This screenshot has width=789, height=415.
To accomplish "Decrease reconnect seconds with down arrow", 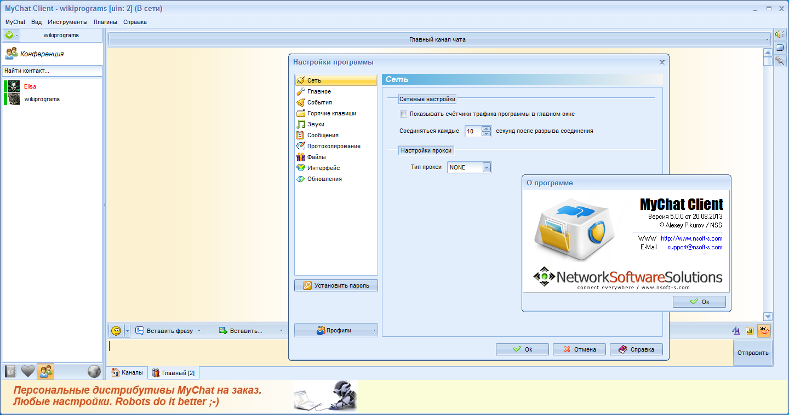I will [x=487, y=134].
